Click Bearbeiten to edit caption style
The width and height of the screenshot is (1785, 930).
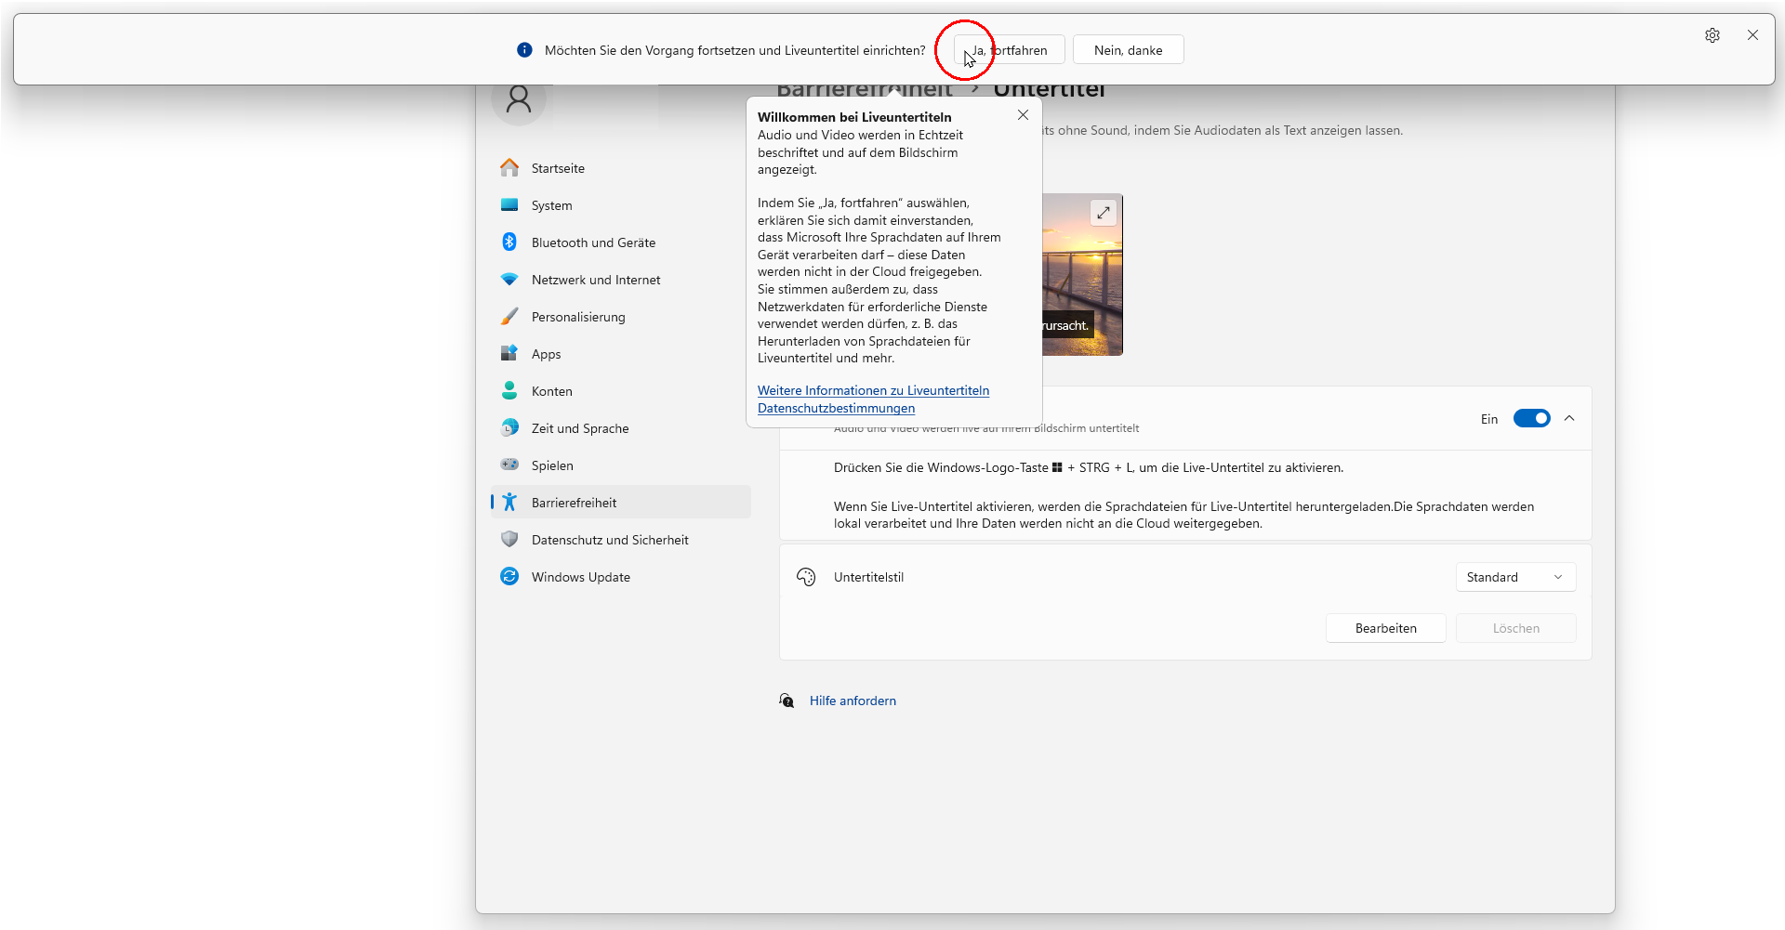pyautogui.click(x=1385, y=628)
